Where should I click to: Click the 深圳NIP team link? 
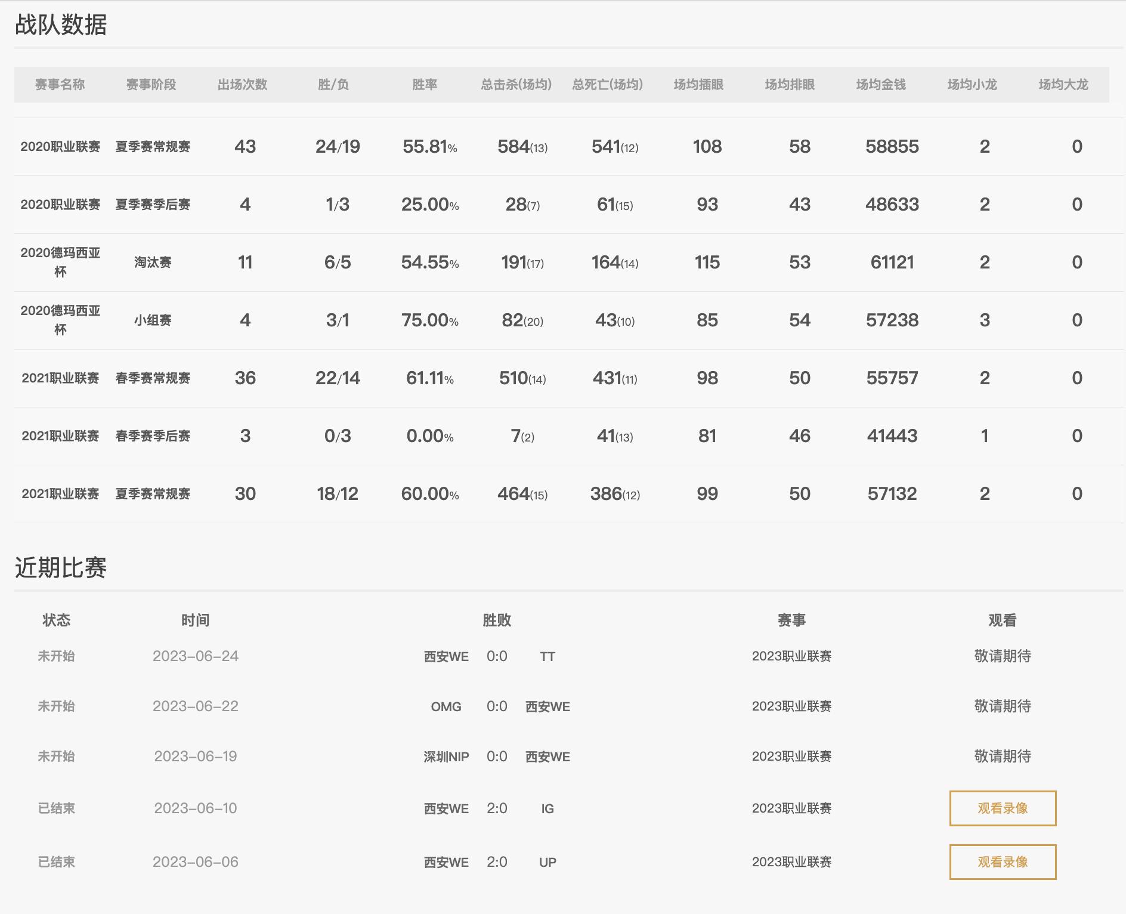pos(446,756)
